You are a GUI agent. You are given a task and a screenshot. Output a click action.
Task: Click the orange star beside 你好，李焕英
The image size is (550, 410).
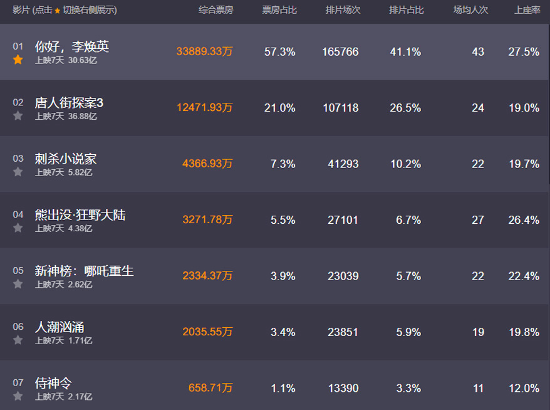coord(18,60)
